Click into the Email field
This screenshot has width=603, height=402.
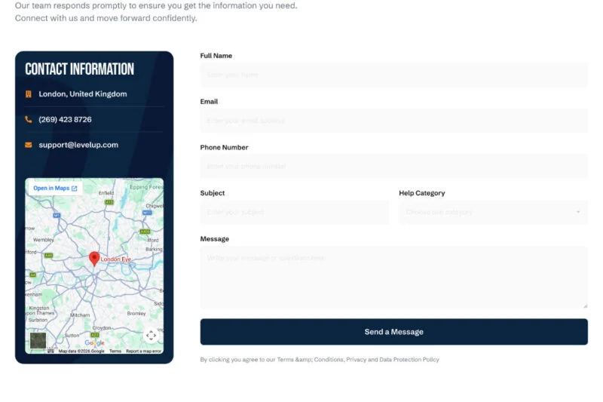tap(393, 121)
